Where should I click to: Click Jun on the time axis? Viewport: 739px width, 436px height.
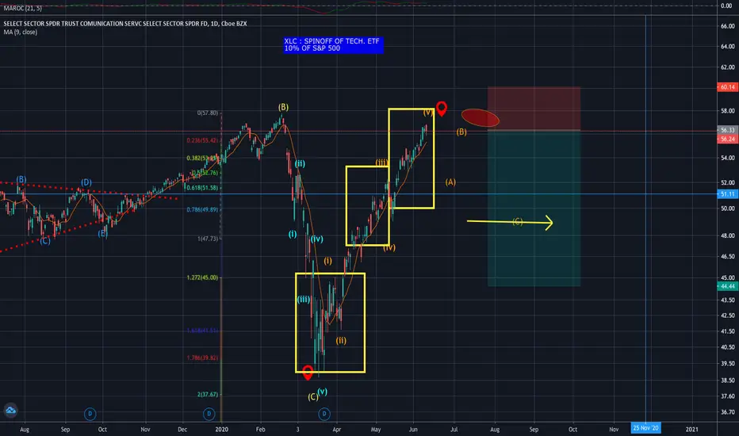tap(413, 430)
